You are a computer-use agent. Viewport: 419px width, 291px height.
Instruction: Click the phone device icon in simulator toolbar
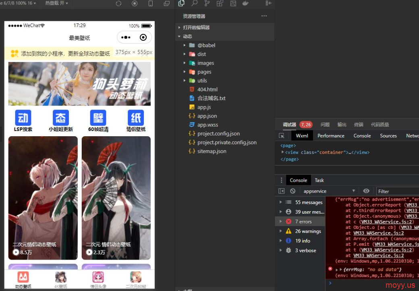[151, 4]
